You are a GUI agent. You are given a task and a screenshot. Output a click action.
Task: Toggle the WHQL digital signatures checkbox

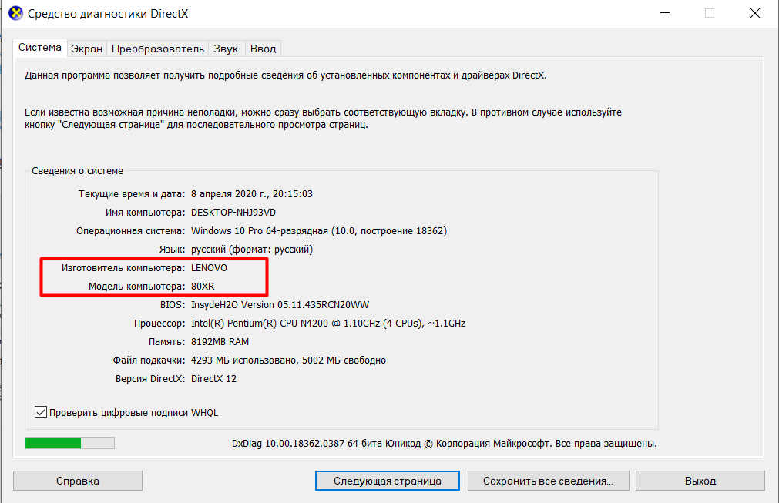(42, 412)
